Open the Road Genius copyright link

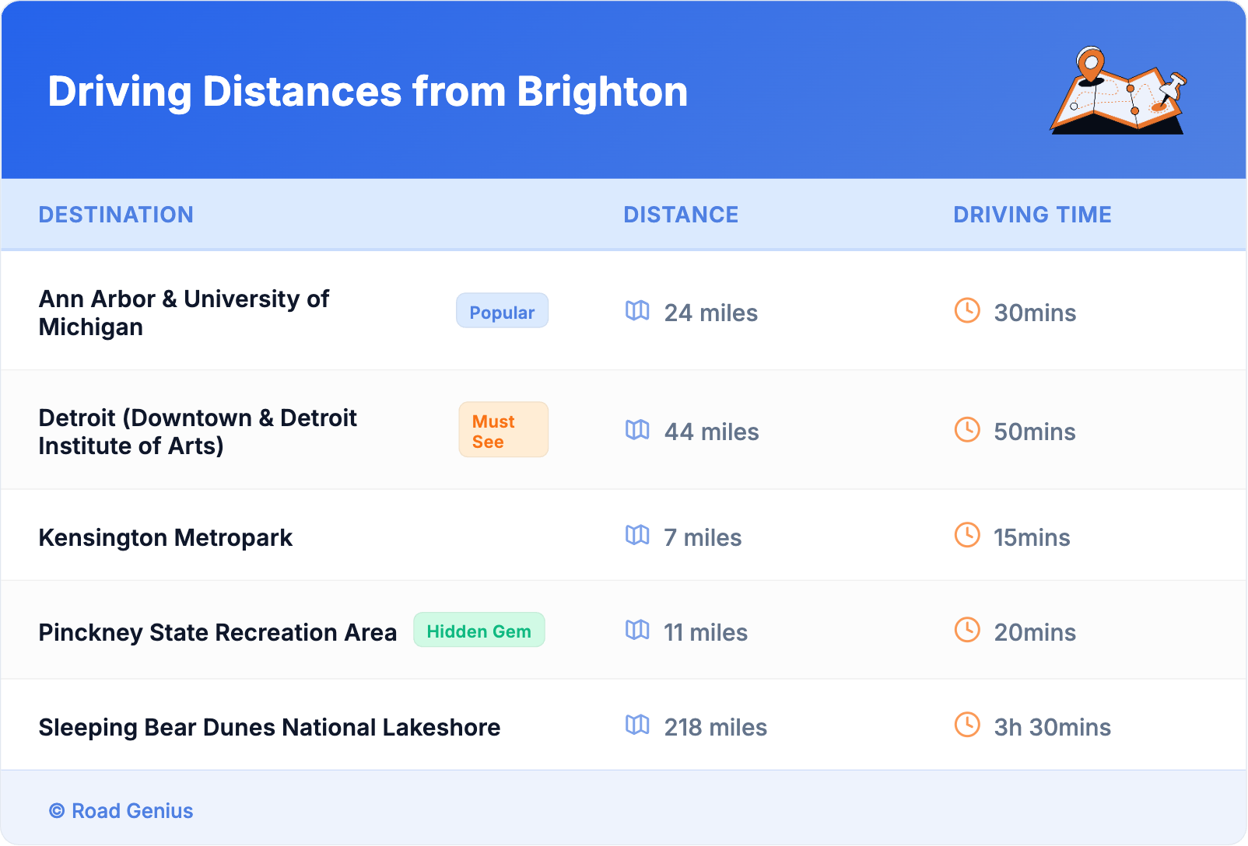coord(121,810)
